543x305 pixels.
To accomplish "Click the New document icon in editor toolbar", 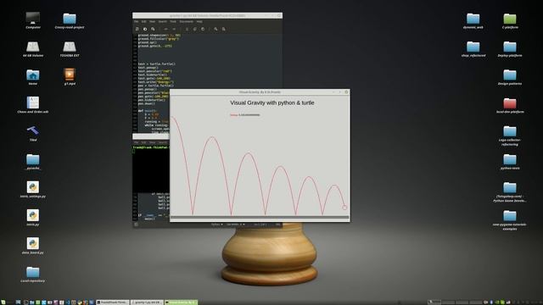I will coord(137,29).
